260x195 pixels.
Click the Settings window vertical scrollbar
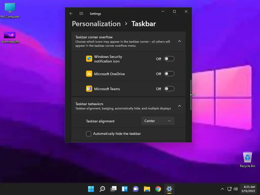(x=191, y=95)
